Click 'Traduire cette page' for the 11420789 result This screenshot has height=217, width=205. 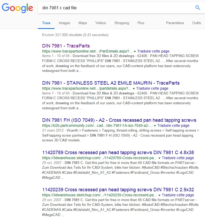(178, 158)
